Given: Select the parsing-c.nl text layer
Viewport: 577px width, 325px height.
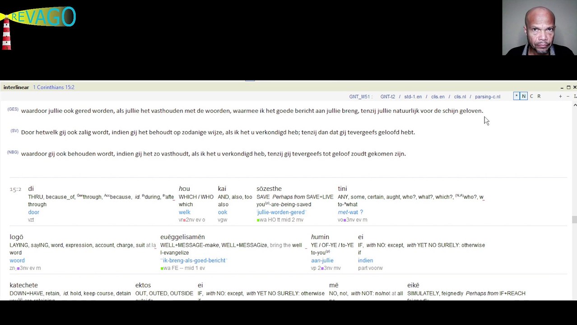Looking at the screenshot, I should tap(487, 97).
